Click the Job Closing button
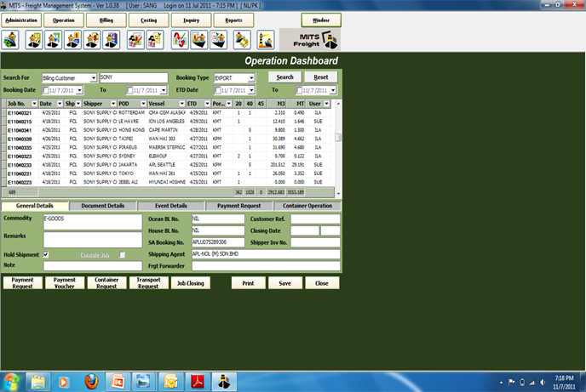This screenshot has width=586, height=392. pyautogui.click(x=189, y=282)
